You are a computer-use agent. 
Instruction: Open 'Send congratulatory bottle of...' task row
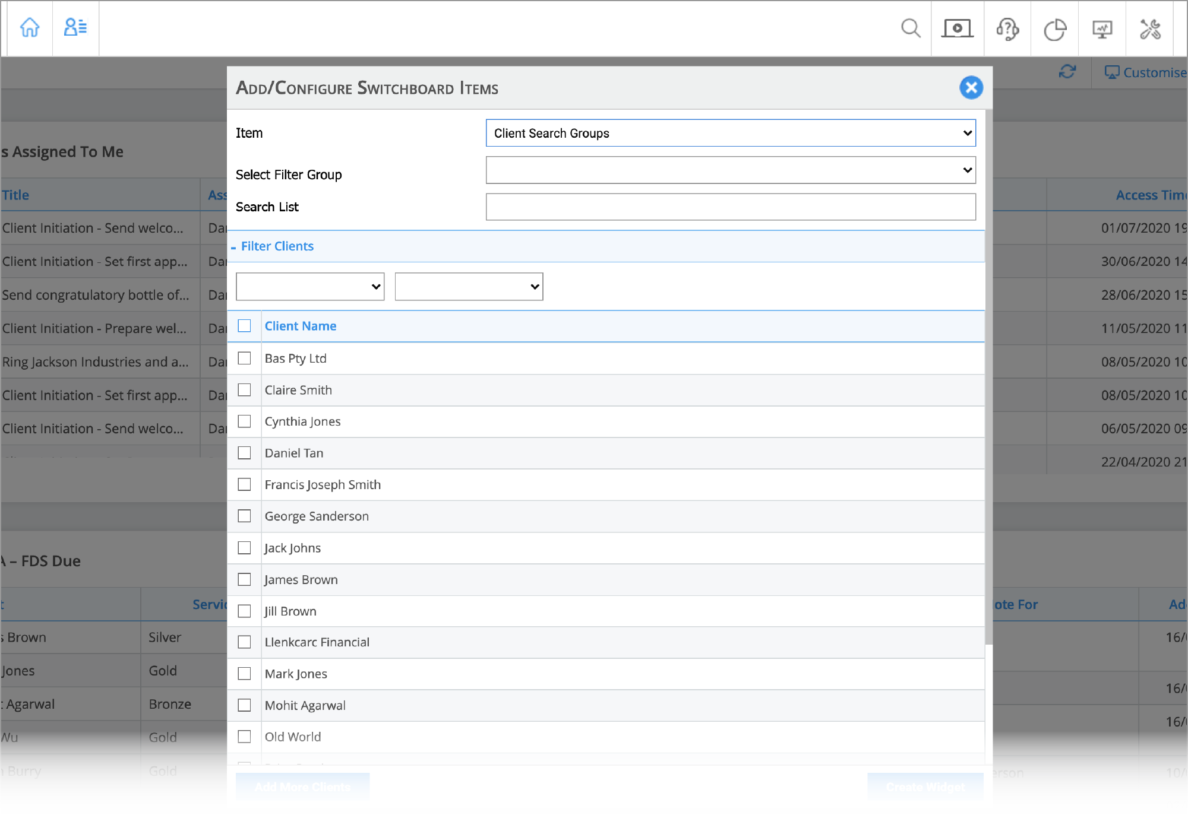[95, 295]
